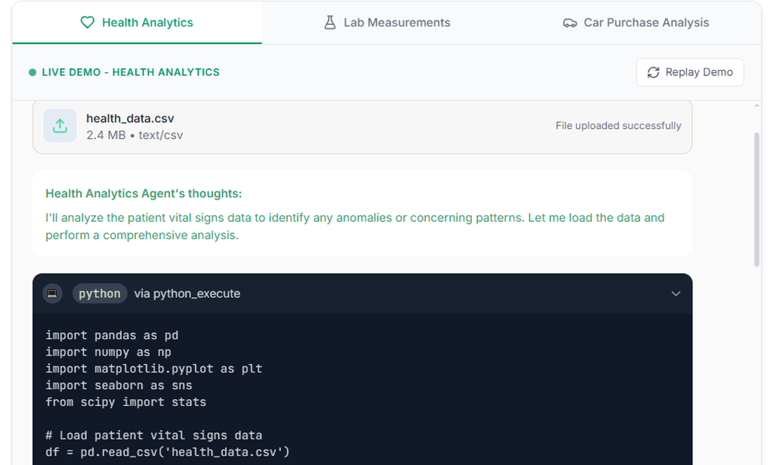776x465 pixels.
Task: Click the 'File uploaded successfully' status text
Action: pyautogui.click(x=618, y=126)
